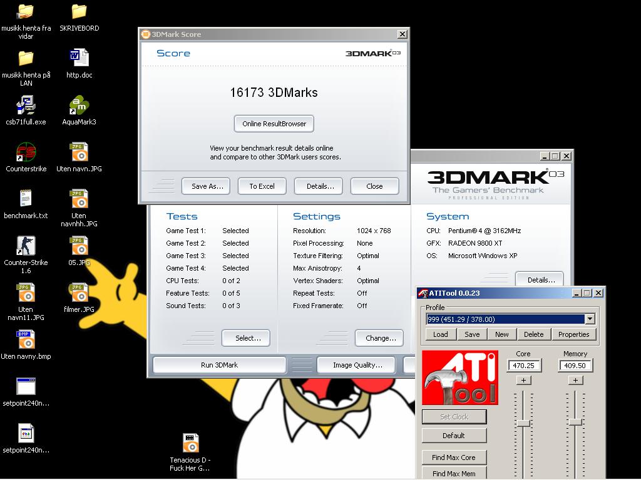Screen dimensions: 641x480
Task: Click the 'Pentium® 4 @ 3162MHz' CPU text
Action: click(485, 231)
